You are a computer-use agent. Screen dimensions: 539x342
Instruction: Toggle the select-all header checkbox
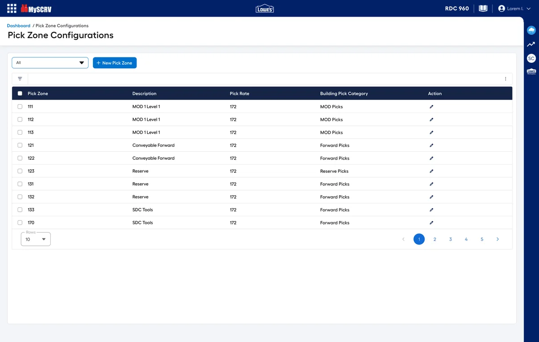20,93
